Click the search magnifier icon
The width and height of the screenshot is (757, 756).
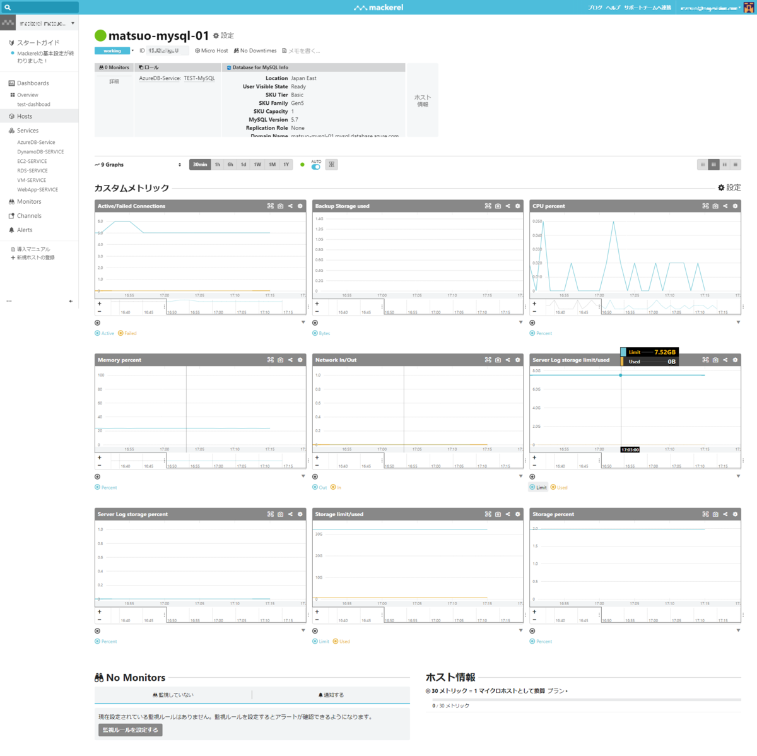tap(8, 8)
